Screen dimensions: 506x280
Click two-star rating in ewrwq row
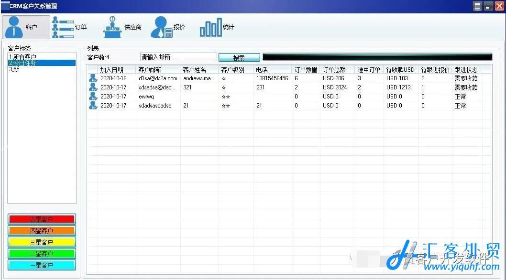(226, 97)
